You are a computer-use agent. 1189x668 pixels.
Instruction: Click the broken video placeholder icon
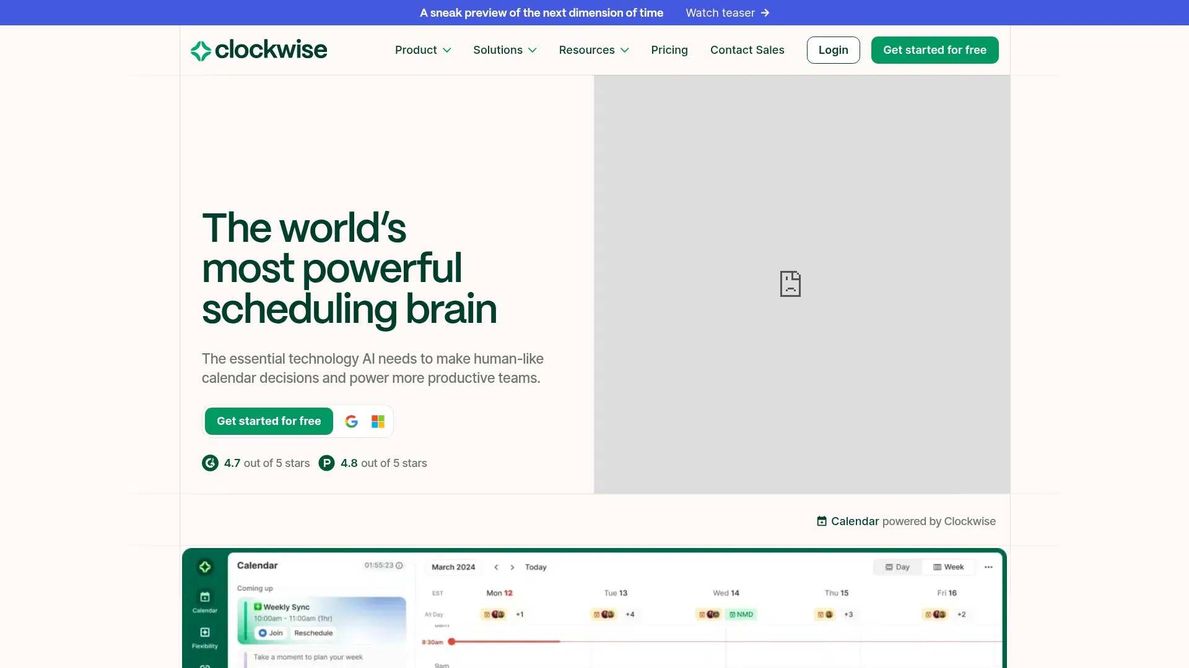click(790, 284)
